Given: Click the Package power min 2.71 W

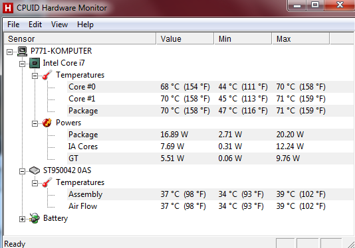Looking at the screenshot, I should point(230,135).
